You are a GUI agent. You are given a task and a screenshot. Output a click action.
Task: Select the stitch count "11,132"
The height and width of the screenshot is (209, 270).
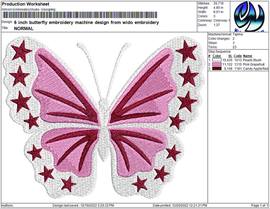227,64
